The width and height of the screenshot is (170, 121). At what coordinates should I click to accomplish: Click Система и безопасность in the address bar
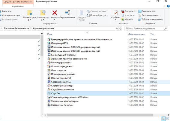16,28
